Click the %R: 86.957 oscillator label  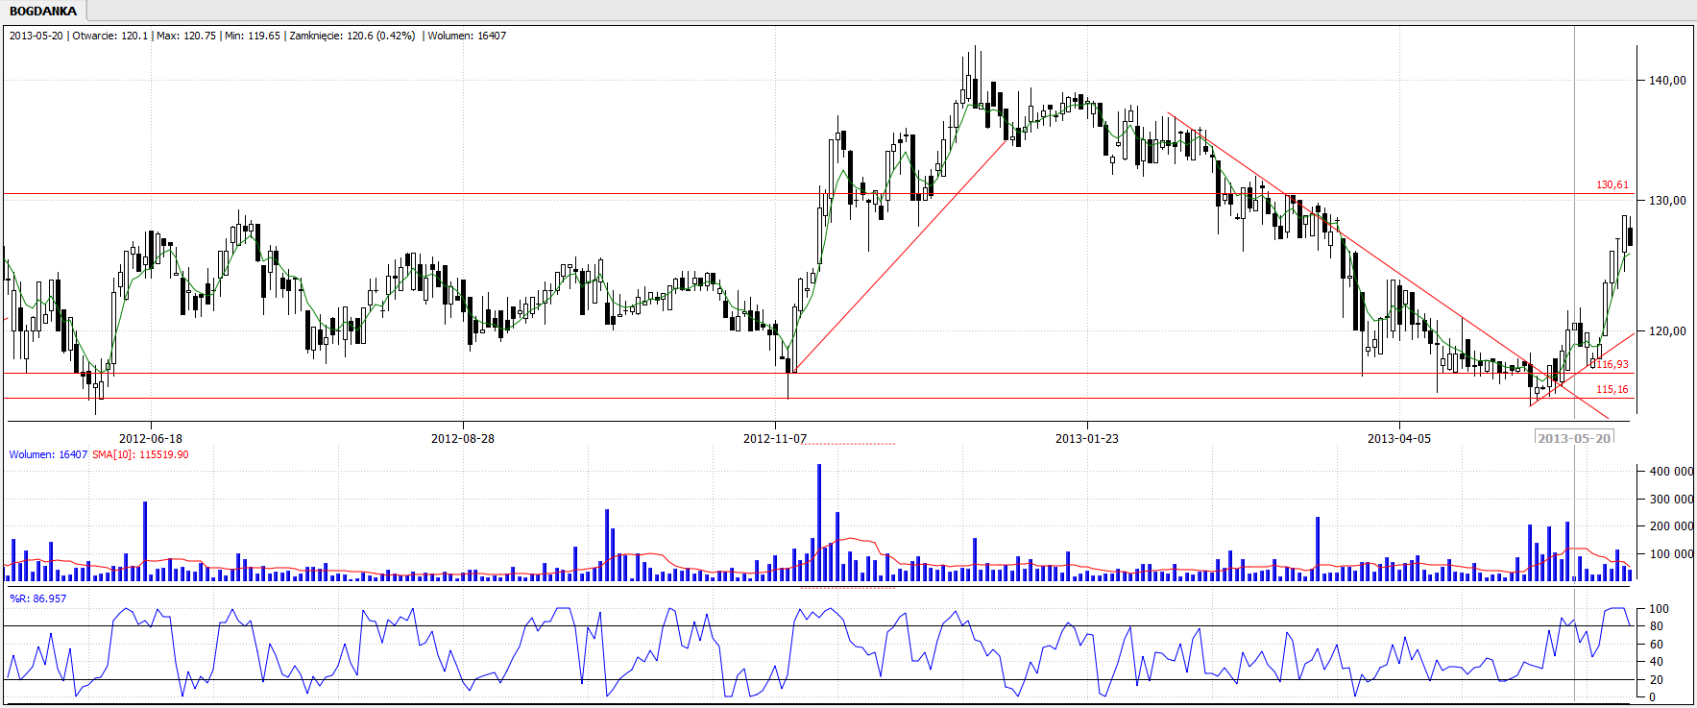[x=38, y=598]
